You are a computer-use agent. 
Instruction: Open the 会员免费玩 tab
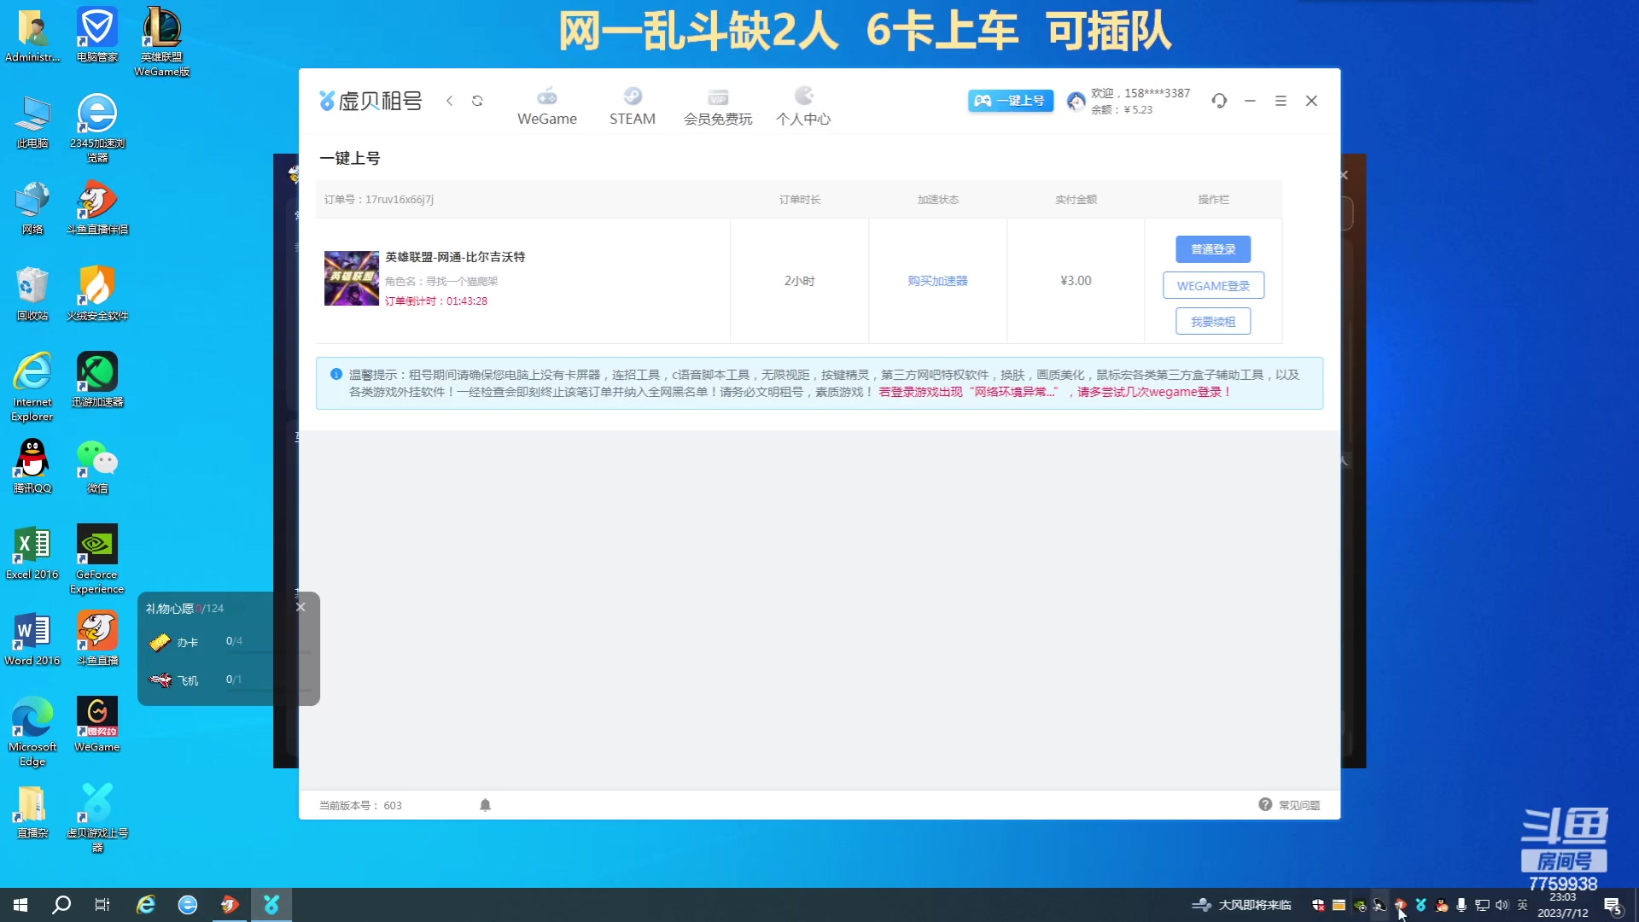pyautogui.click(x=717, y=107)
